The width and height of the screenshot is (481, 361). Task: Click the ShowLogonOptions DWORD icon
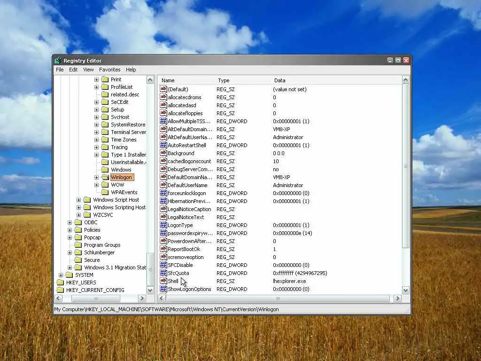point(163,289)
